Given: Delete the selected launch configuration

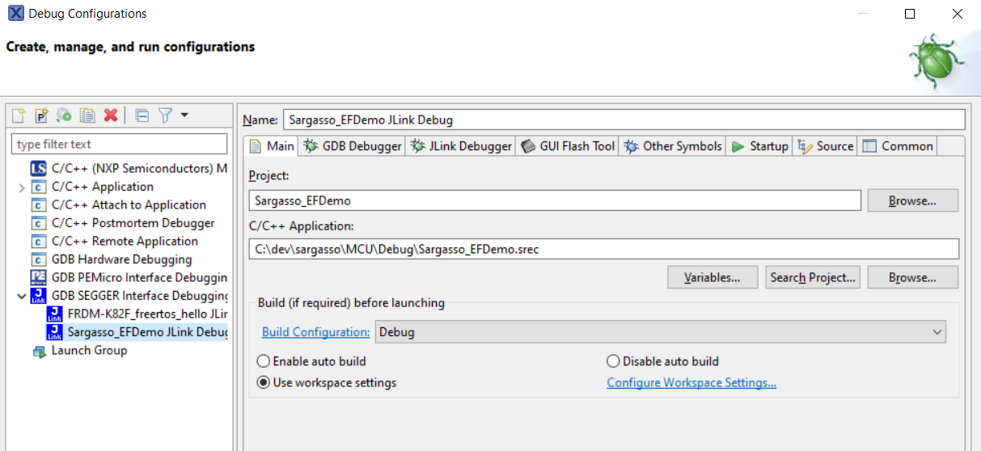Looking at the screenshot, I should (111, 116).
